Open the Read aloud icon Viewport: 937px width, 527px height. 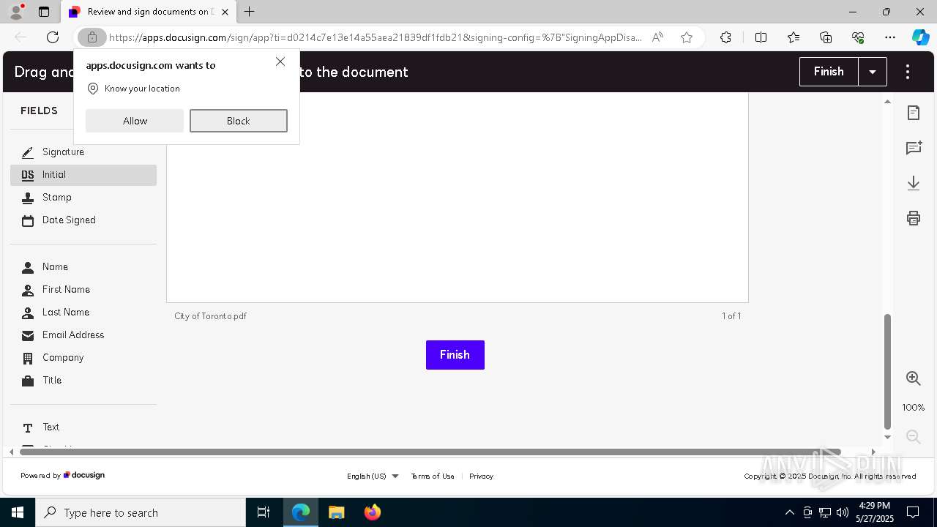point(657,37)
